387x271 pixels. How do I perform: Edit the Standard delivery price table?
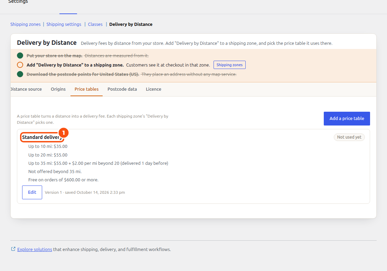[32, 192]
